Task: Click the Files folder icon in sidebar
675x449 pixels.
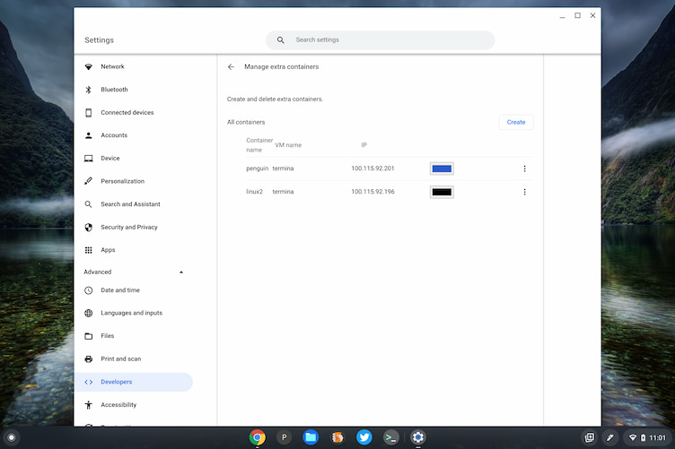Action: click(x=89, y=336)
